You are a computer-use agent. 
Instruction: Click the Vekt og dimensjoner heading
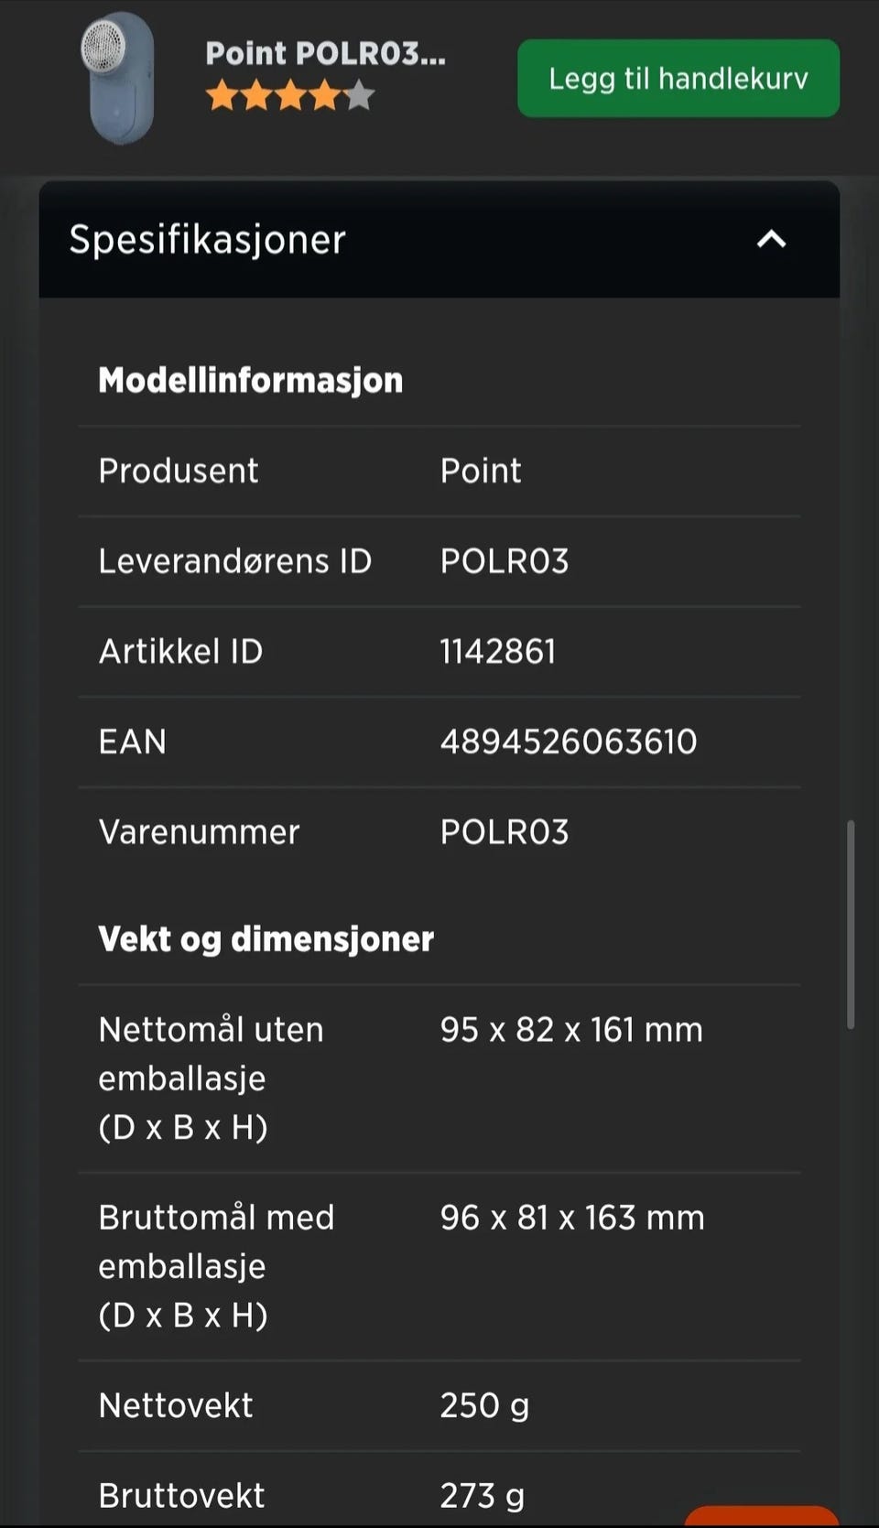(x=266, y=939)
